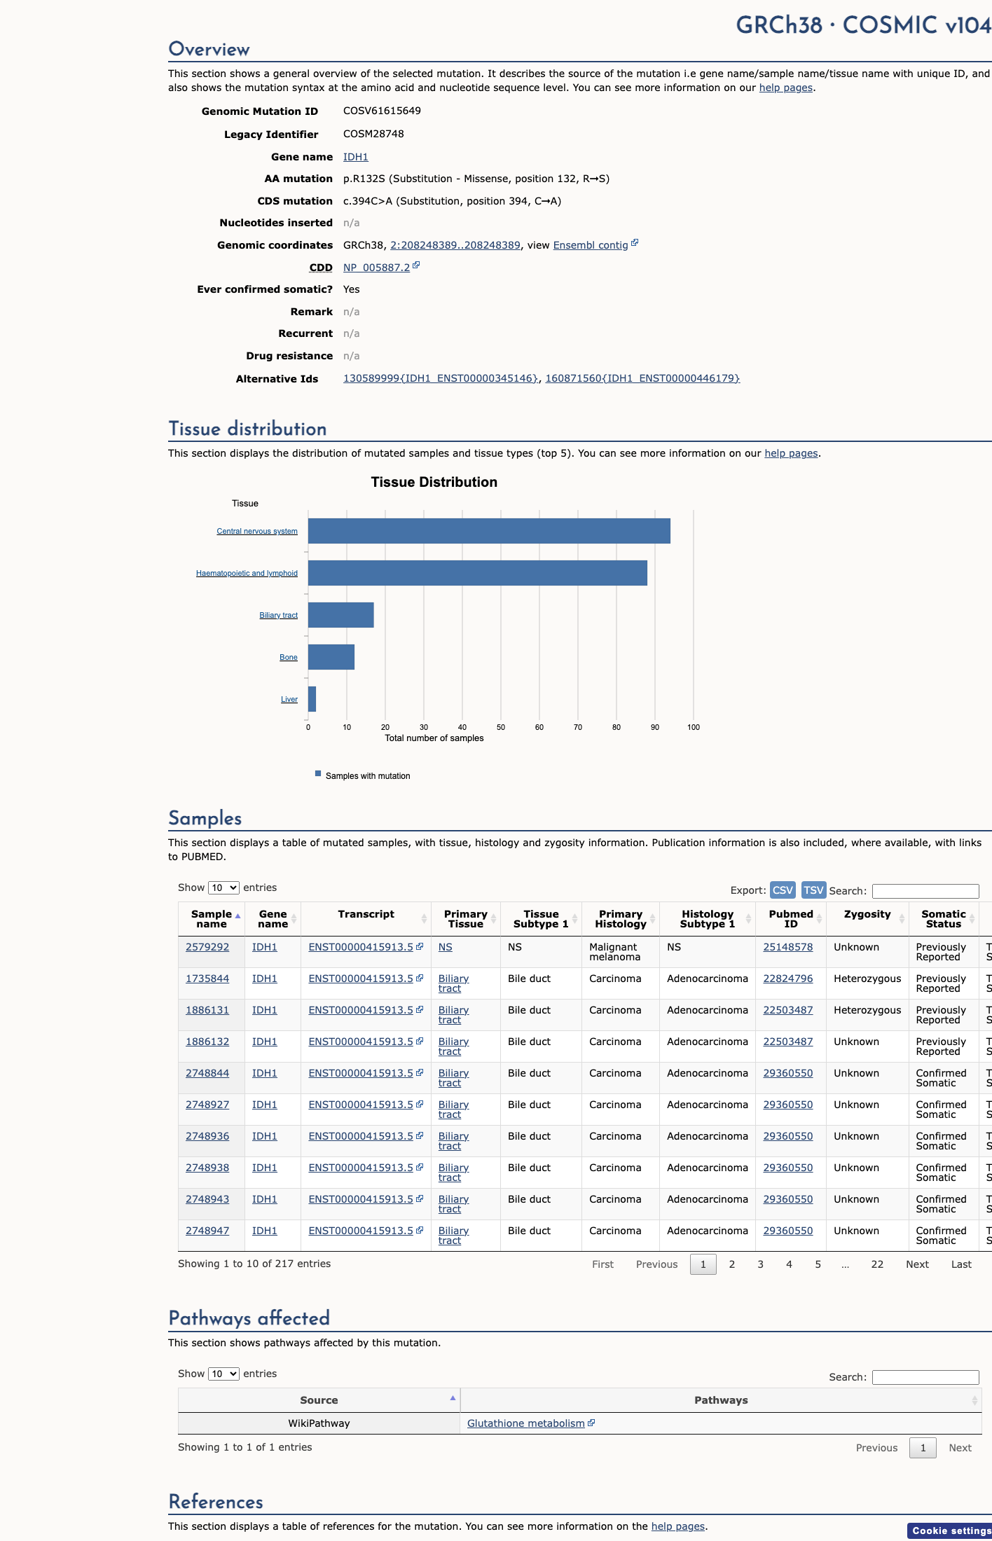
Task: View the Ensembl contig link
Action: pyautogui.click(x=591, y=245)
